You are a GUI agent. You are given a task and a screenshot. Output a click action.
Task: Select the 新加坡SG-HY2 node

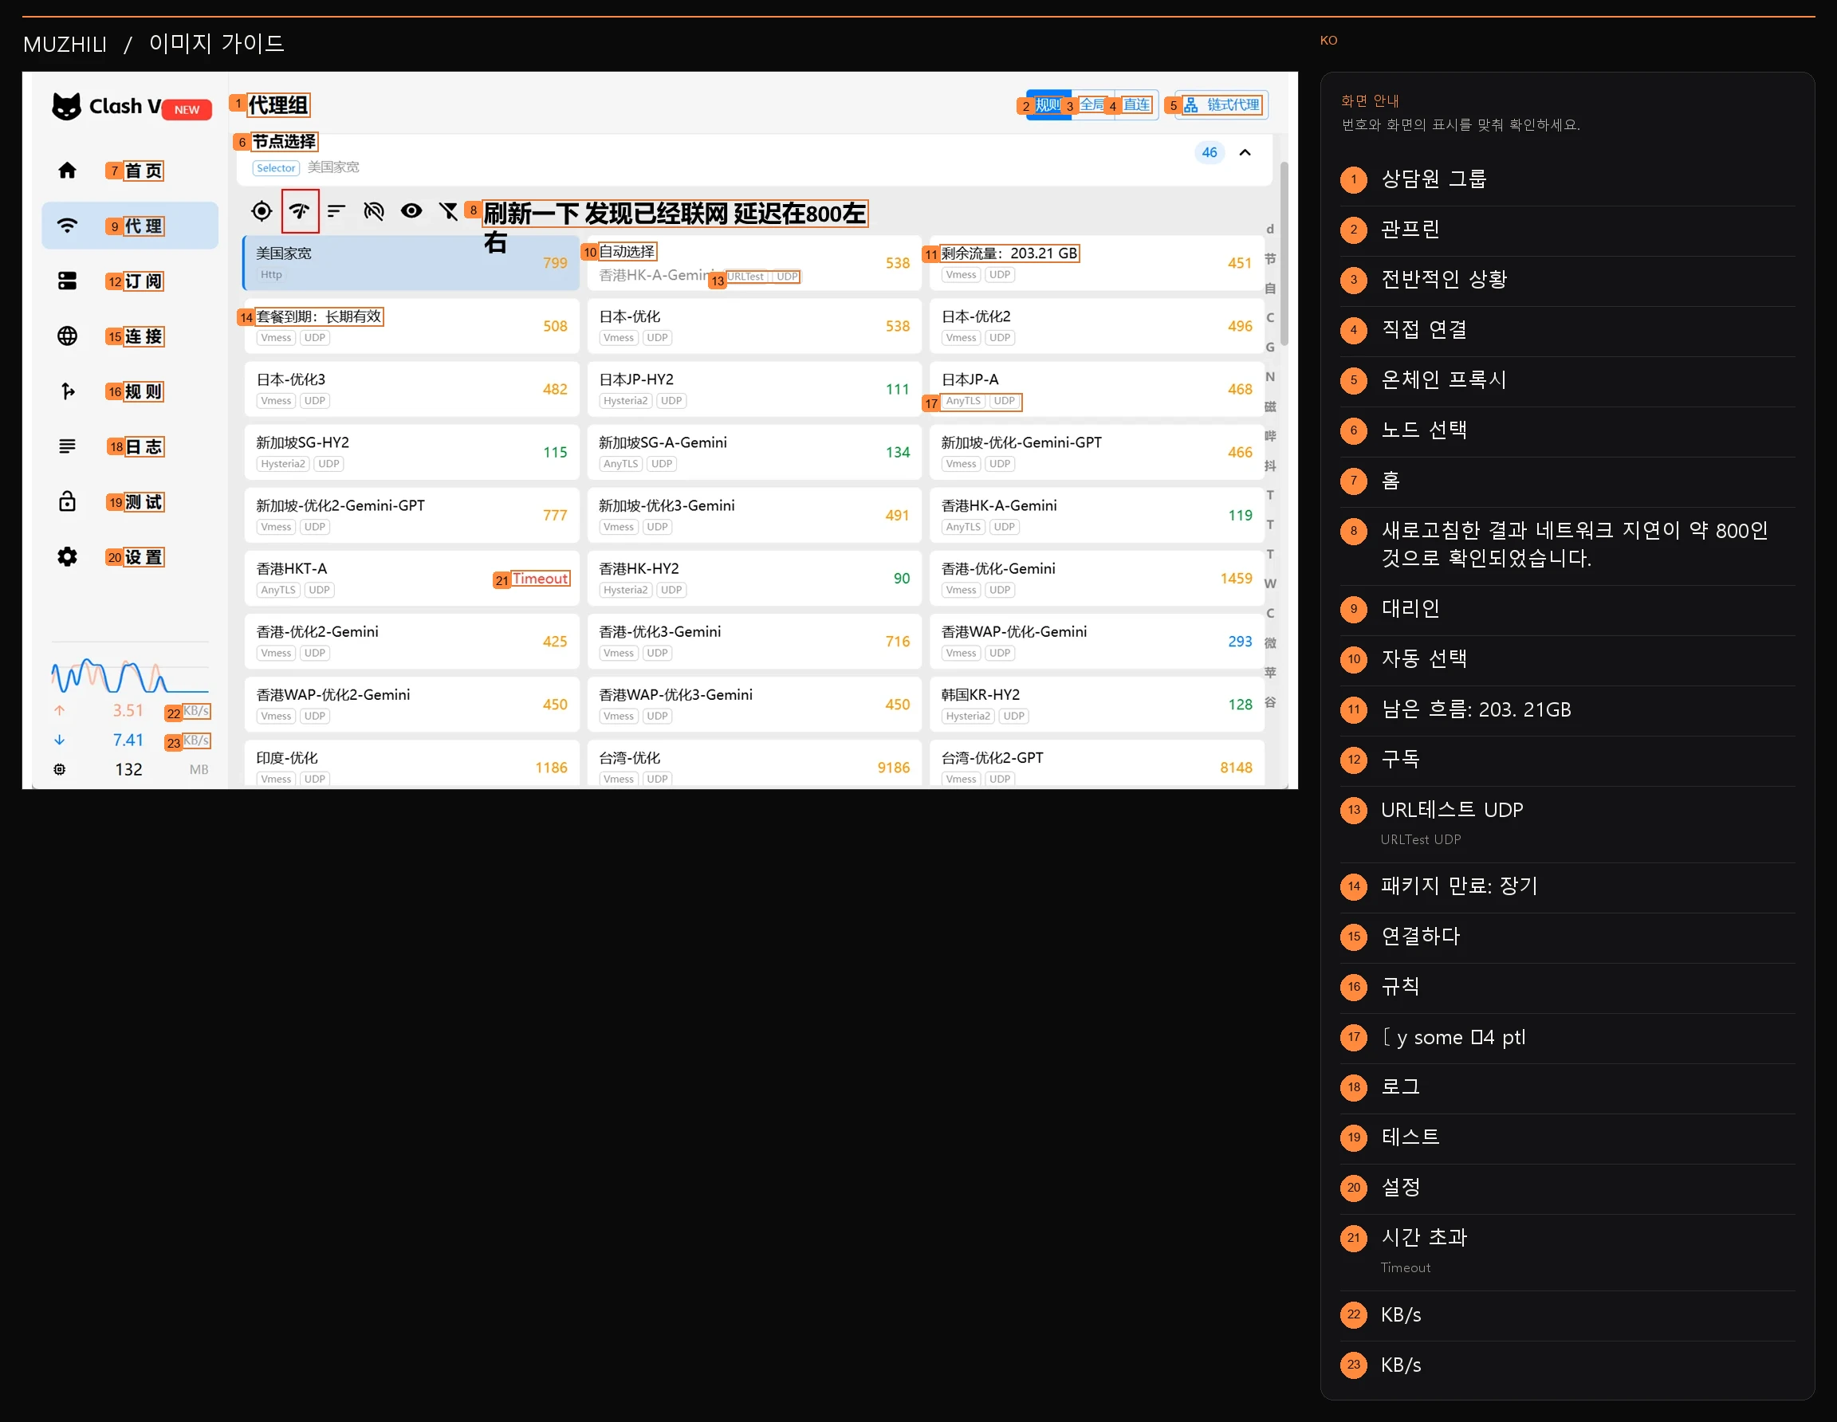[411, 452]
